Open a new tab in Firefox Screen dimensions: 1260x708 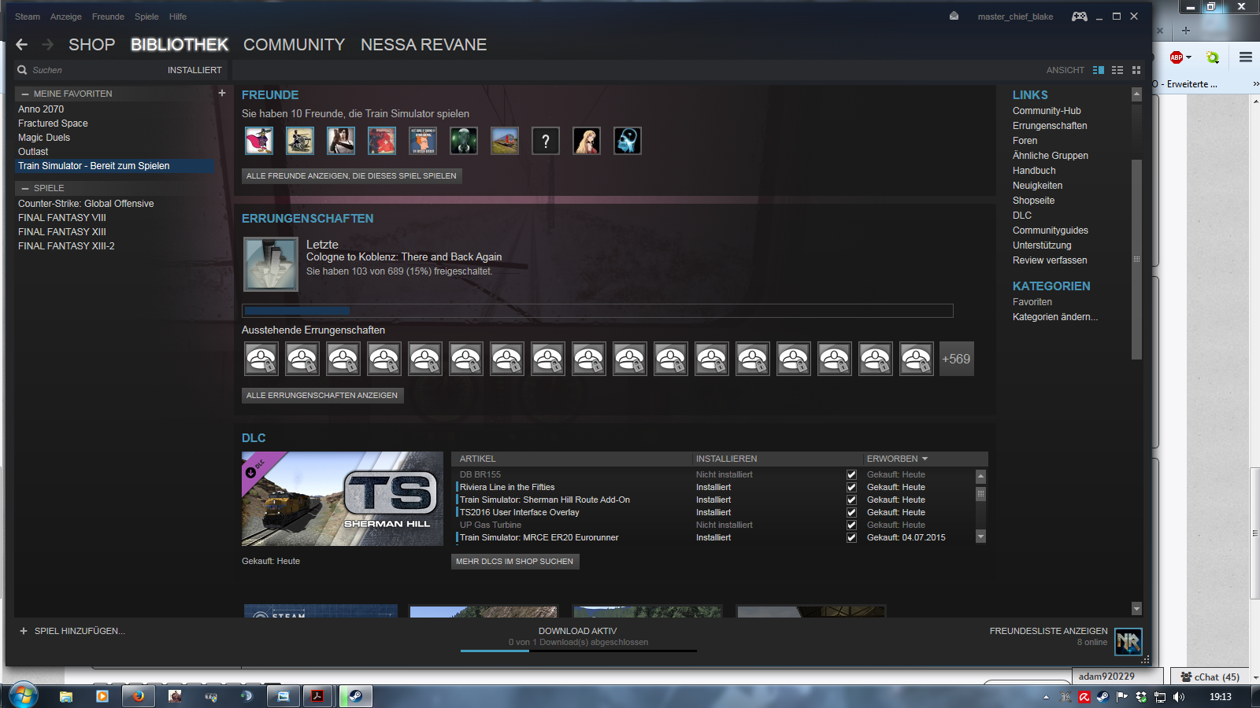[1186, 31]
